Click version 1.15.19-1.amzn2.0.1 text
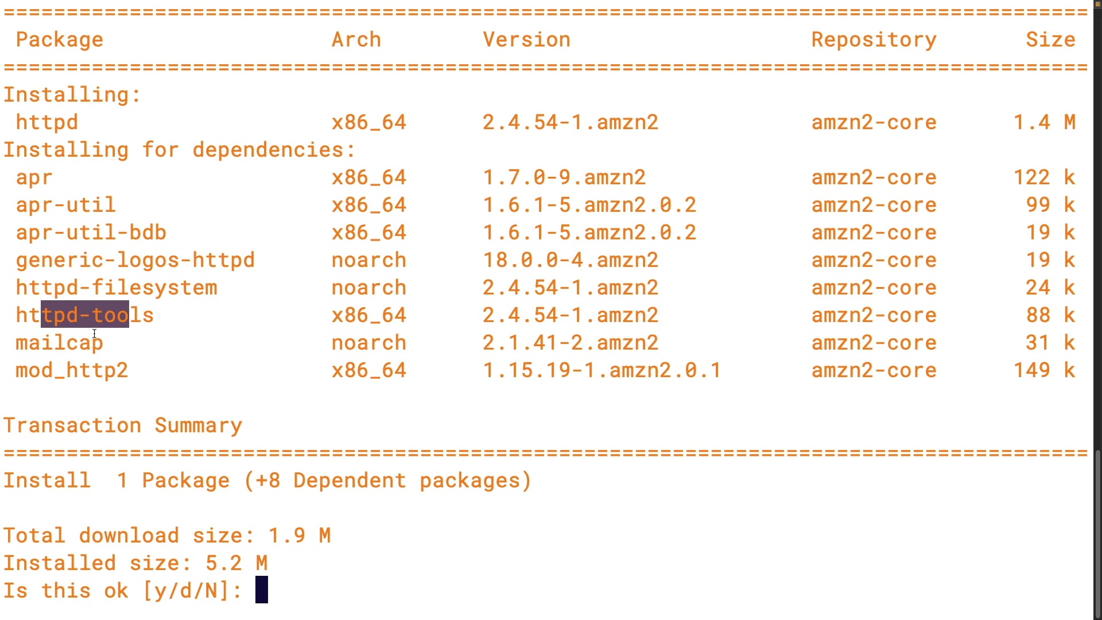Screen dimensions: 1102x620 602,370
